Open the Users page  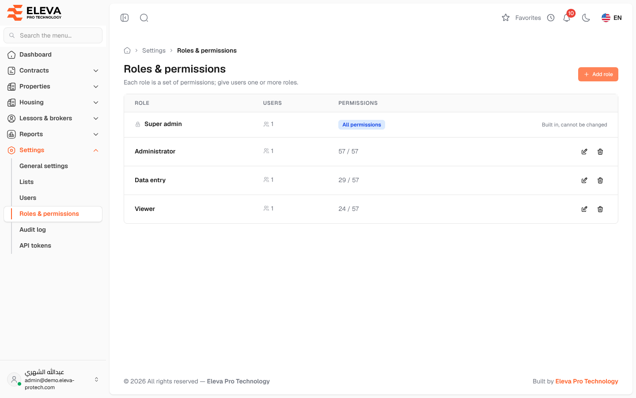click(28, 198)
